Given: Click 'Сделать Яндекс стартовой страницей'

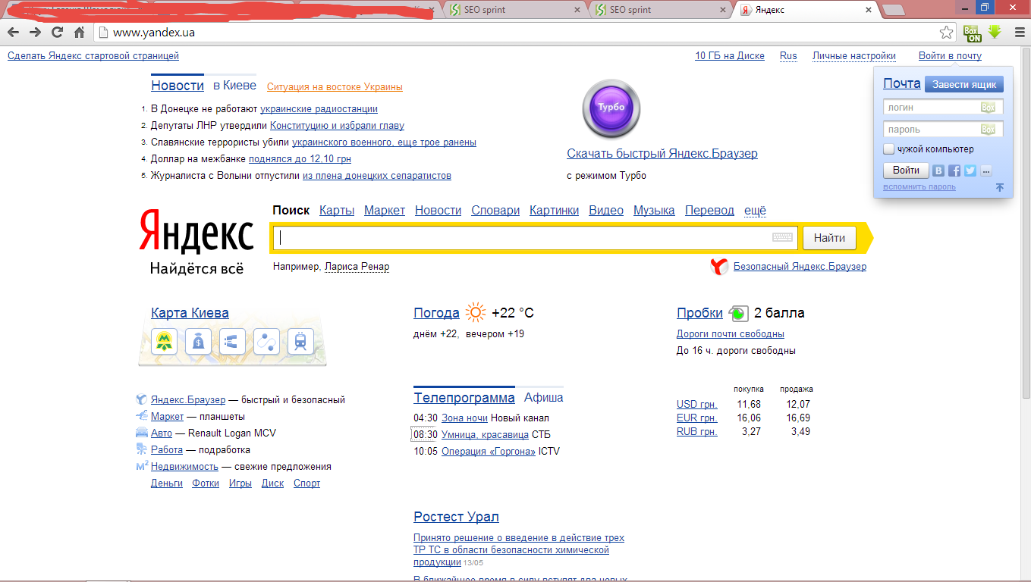Looking at the screenshot, I should [93, 55].
